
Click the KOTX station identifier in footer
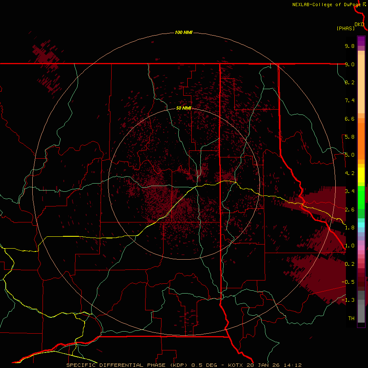point(236,365)
